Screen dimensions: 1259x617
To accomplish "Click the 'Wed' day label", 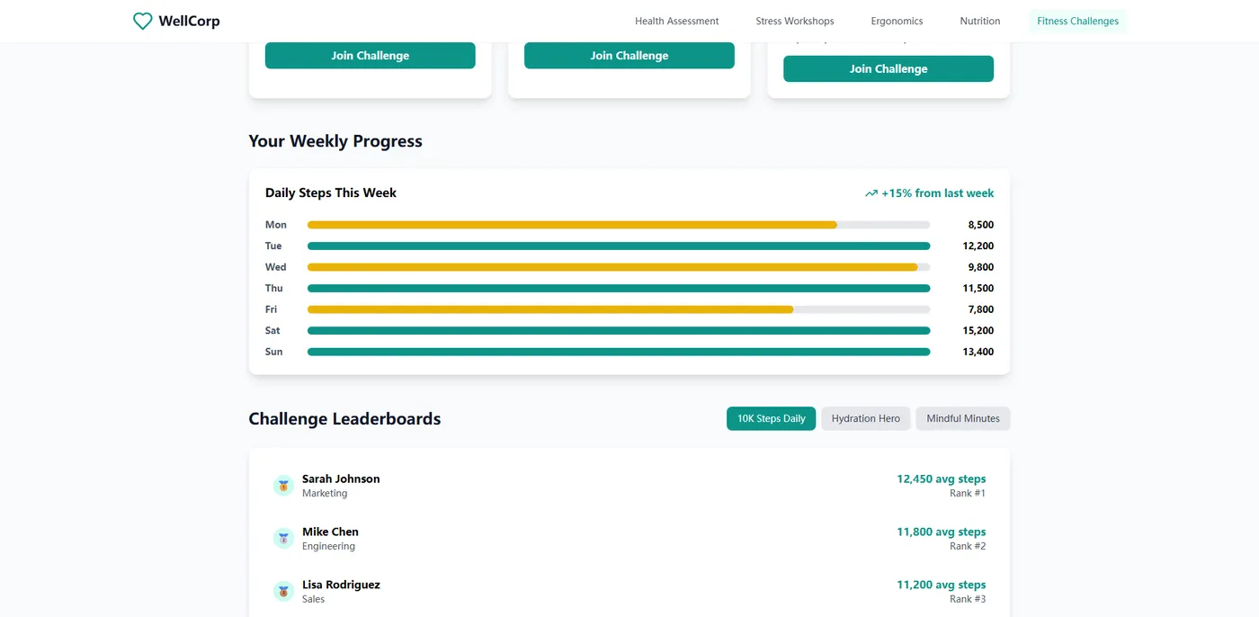I will pyautogui.click(x=275, y=267).
